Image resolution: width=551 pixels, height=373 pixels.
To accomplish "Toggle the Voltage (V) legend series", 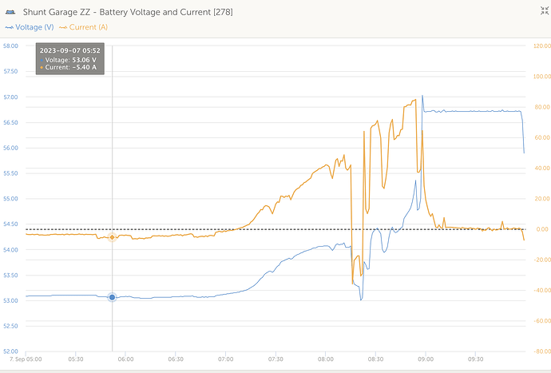I will [x=30, y=27].
